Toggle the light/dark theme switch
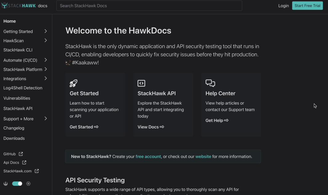Image resolution: width=328 pixels, height=195 pixels. (x=17, y=184)
